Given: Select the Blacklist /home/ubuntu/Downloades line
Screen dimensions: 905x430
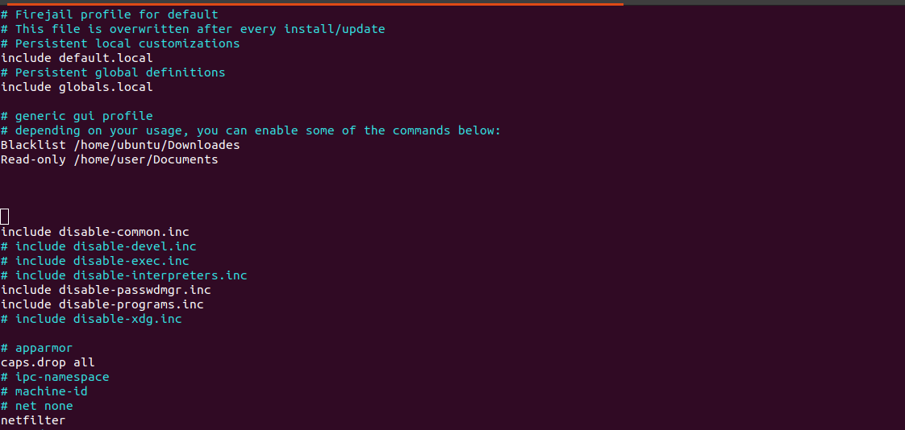Looking at the screenshot, I should coord(120,145).
